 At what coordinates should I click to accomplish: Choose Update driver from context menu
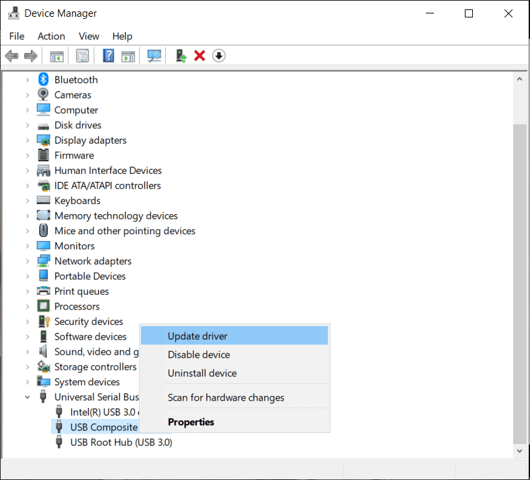(234, 336)
